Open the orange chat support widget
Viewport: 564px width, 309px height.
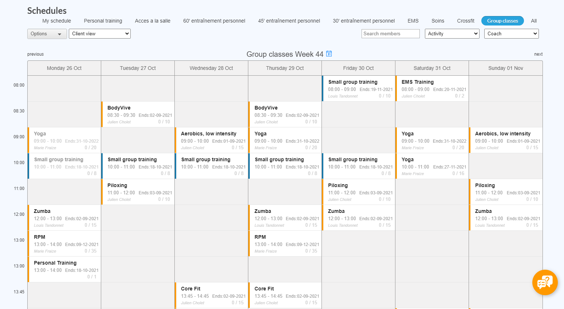click(x=545, y=282)
